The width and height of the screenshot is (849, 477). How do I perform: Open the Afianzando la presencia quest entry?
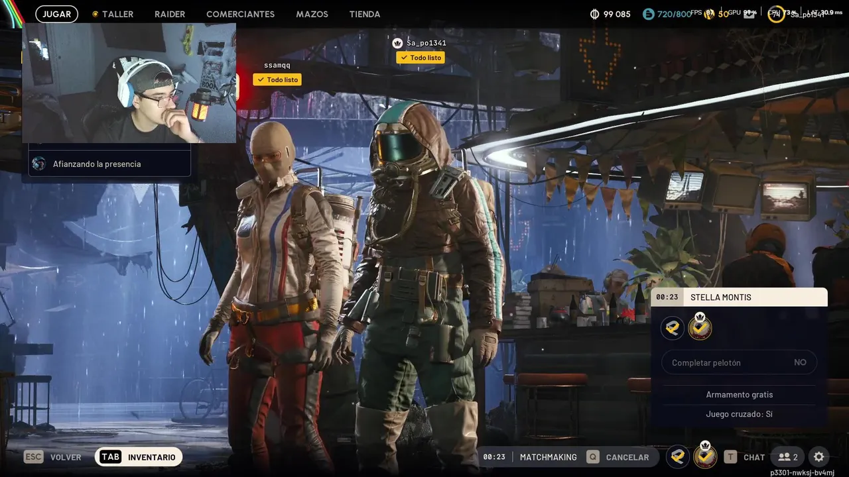(110, 164)
